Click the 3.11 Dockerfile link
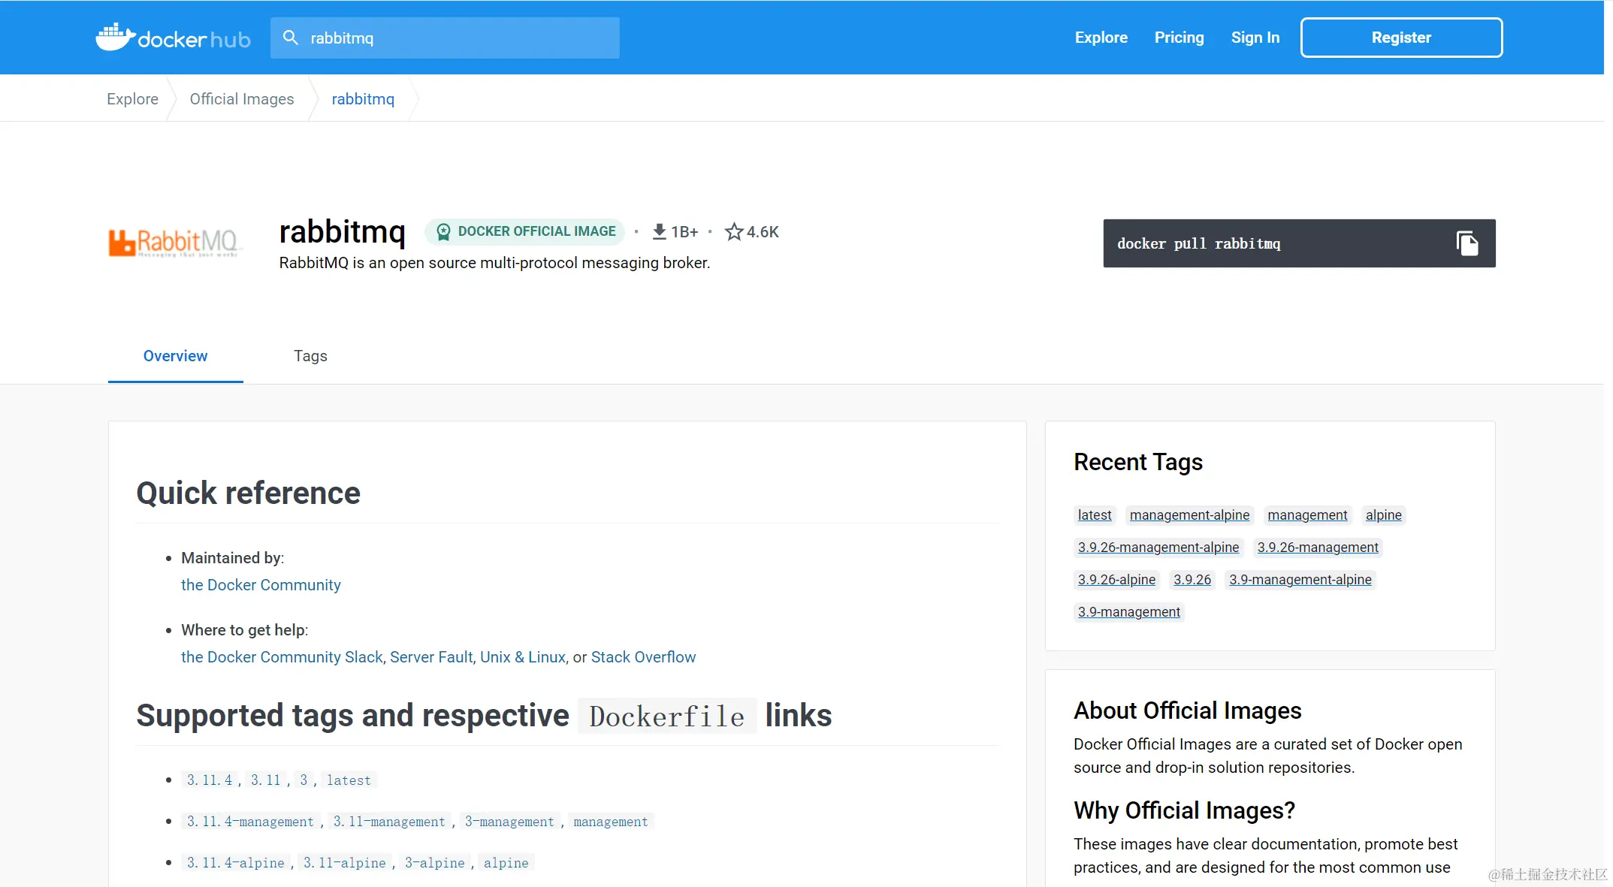This screenshot has height=887, width=1613. (265, 780)
